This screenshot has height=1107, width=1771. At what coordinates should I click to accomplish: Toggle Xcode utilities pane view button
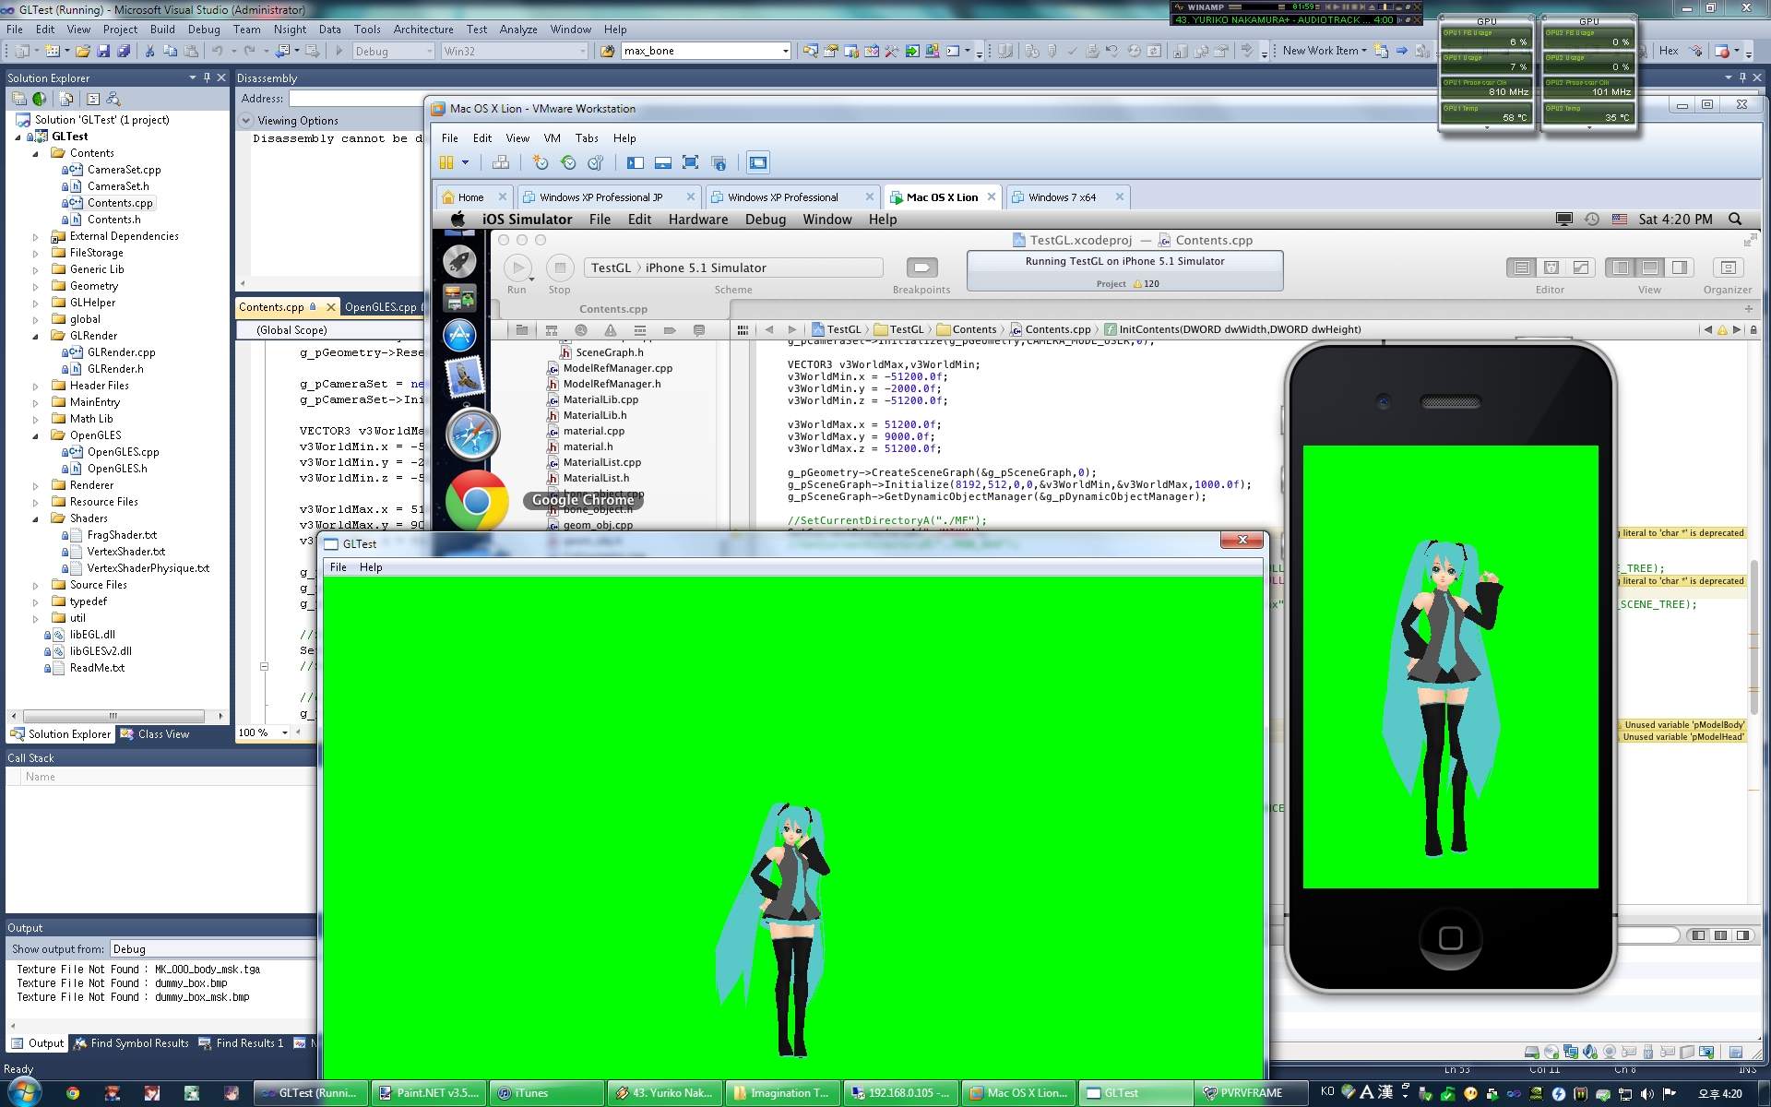[x=1680, y=268]
